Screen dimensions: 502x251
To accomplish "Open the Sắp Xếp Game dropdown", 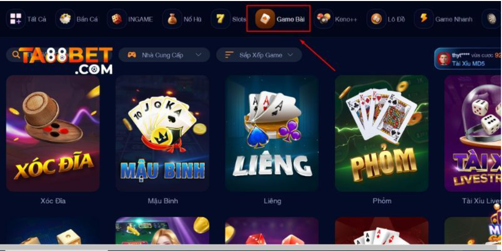I will click(x=259, y=55).
